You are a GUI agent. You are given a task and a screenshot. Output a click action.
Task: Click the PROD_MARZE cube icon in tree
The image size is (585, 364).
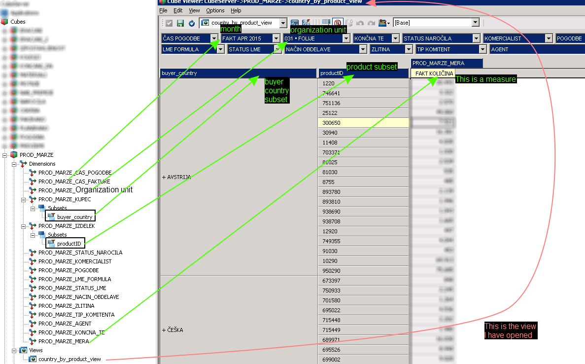(13, 155)
